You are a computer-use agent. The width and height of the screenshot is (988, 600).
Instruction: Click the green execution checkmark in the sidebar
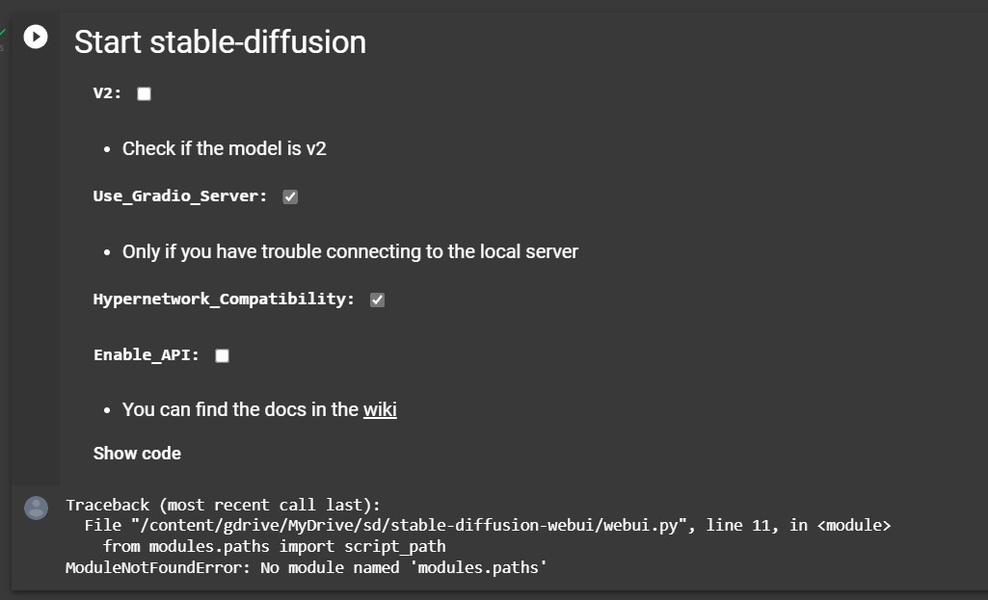[4, 32]
